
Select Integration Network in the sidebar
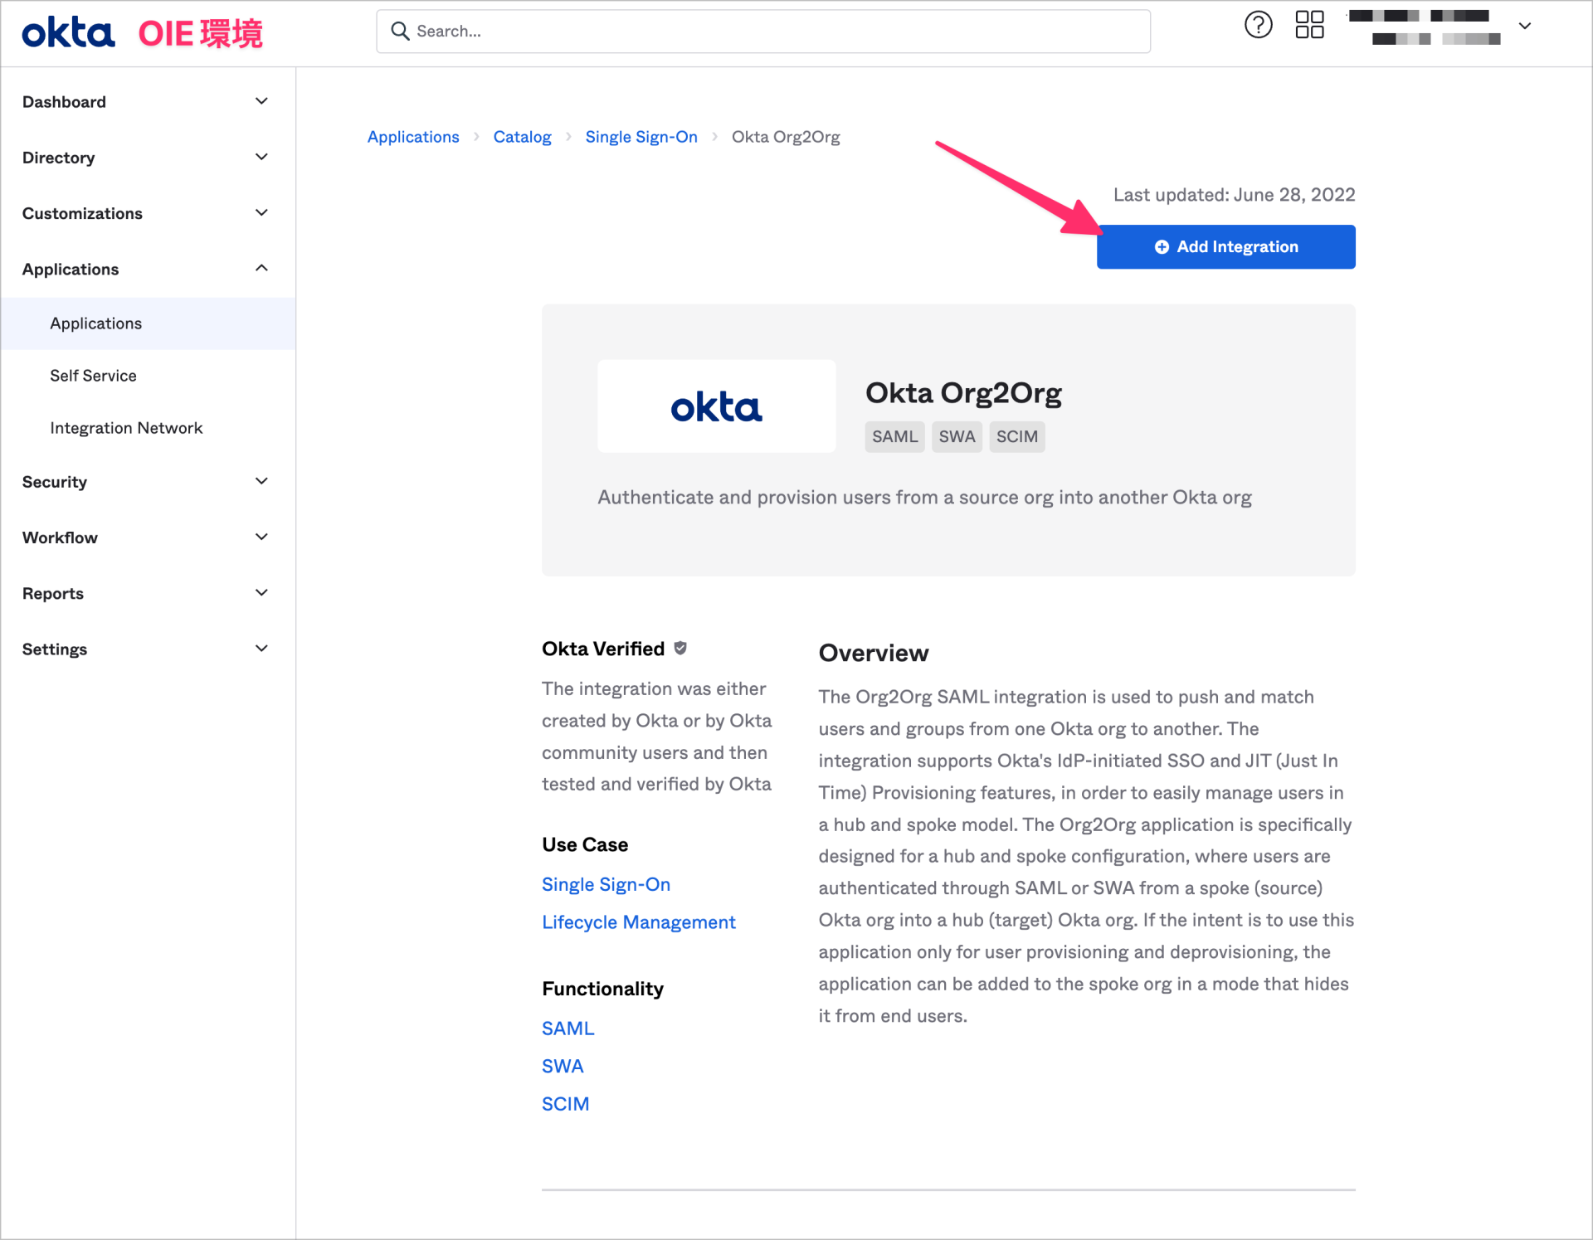[x=126, y=427]
